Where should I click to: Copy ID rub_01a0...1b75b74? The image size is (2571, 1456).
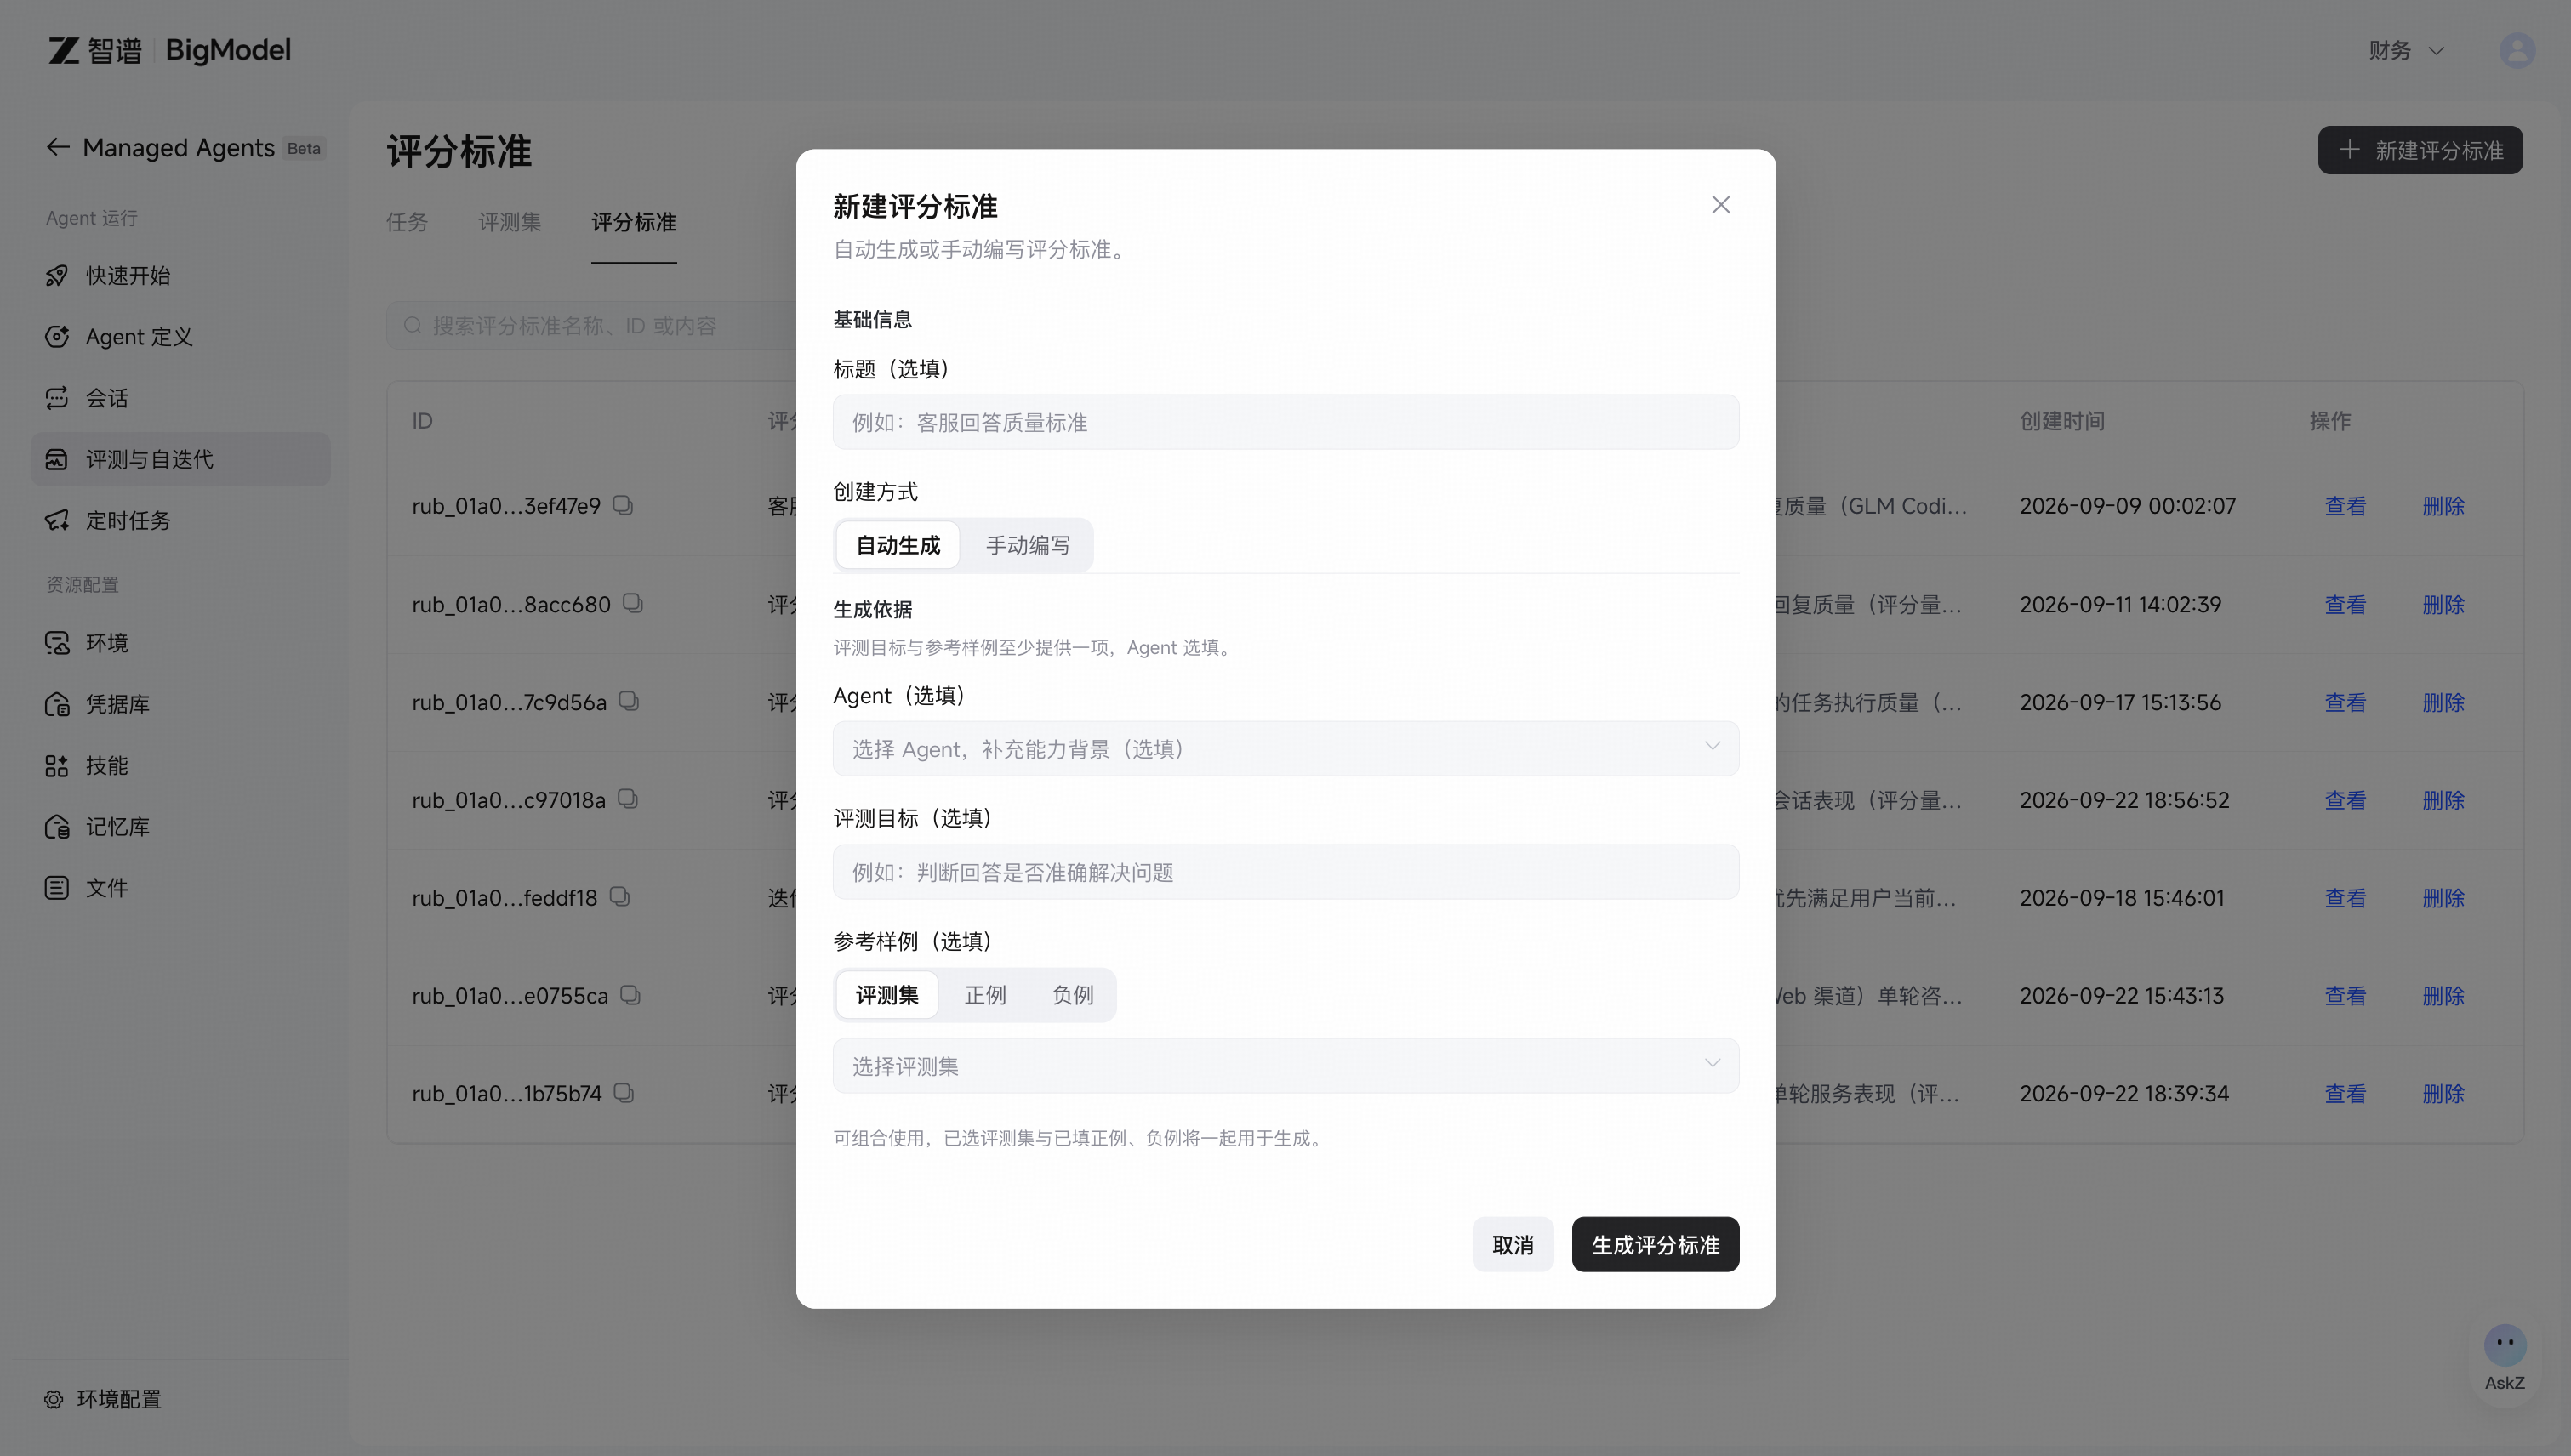pyautogui.click(x=624, y=1093)
